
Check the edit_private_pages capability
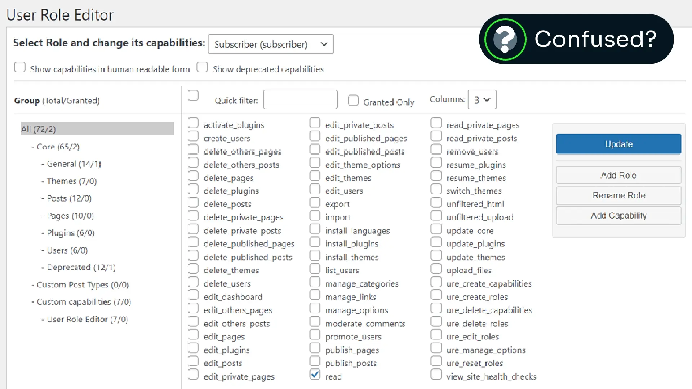click(x=193, y=375)
